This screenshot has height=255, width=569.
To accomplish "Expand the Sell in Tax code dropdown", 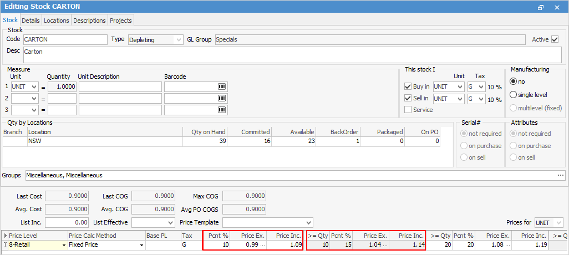I will (x=481, y=99).
